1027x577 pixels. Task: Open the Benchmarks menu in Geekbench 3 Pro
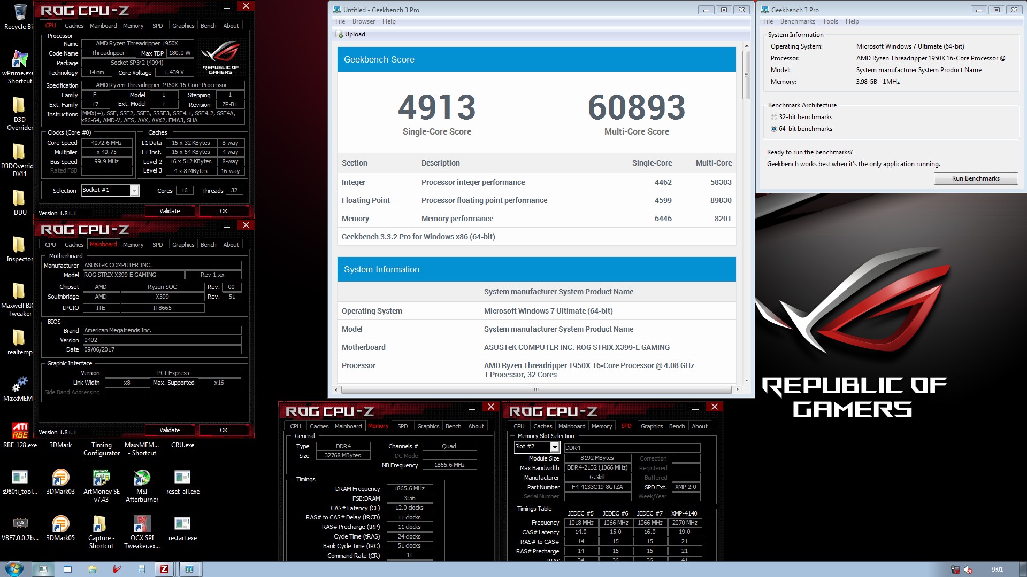pyautogui.click(x=797, y=21)
